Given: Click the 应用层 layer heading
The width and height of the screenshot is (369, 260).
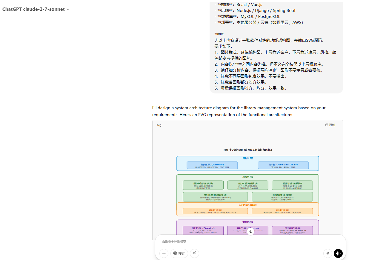Looking at the screenshot, I should click(x=248, y=177).
